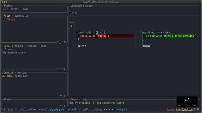Switch to the Submodules tab
This screenshot has width=202, height=113.
21,16
